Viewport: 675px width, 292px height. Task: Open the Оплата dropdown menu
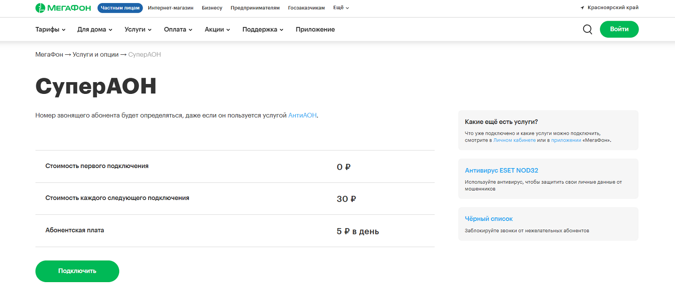178,30
